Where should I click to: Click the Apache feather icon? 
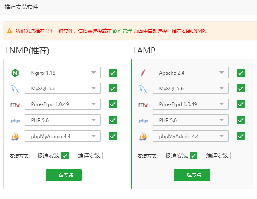(x=143, y=73)
